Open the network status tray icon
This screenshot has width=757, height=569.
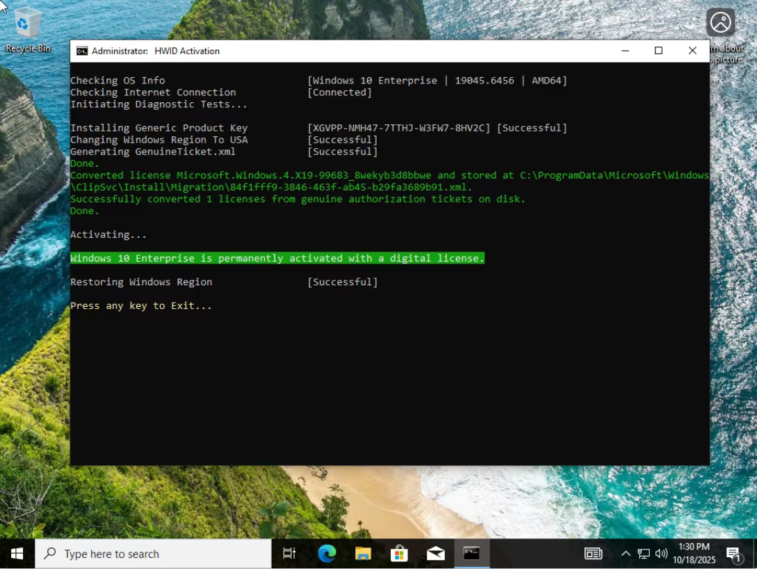point(644,554)
